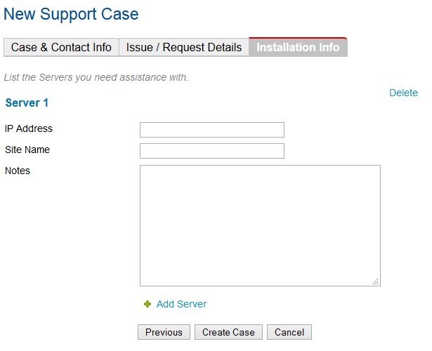Remove Server 1 using the Delete link
The image size is (432, 351).
click(x=403, y=93)
